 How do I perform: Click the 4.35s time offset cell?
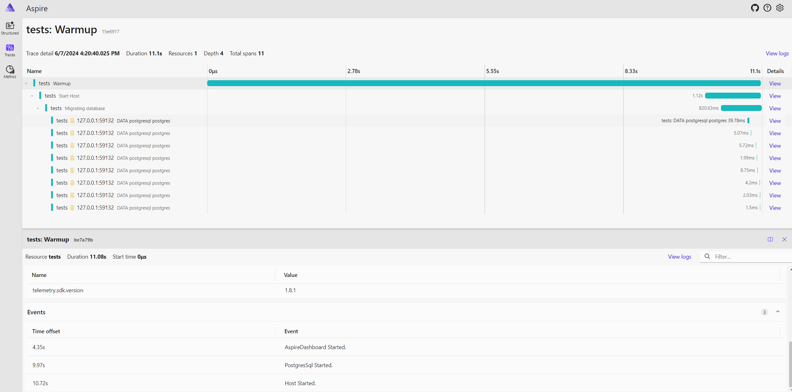[x=39, y=347]
